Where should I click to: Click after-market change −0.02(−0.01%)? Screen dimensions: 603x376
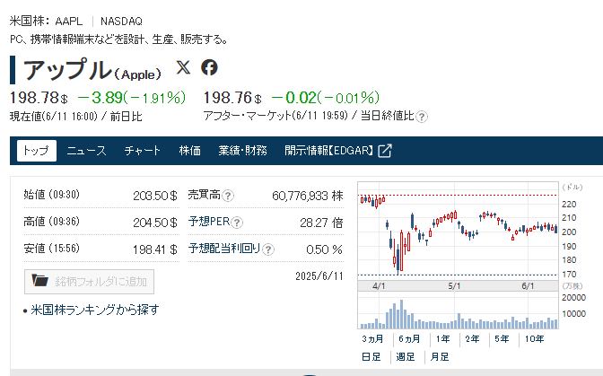coord(326,98)
